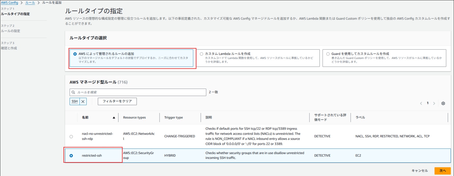Viewport: 454px width, 176px height.
Task: Open the AWS Config breadcrumb link
Action: point(9,3)
